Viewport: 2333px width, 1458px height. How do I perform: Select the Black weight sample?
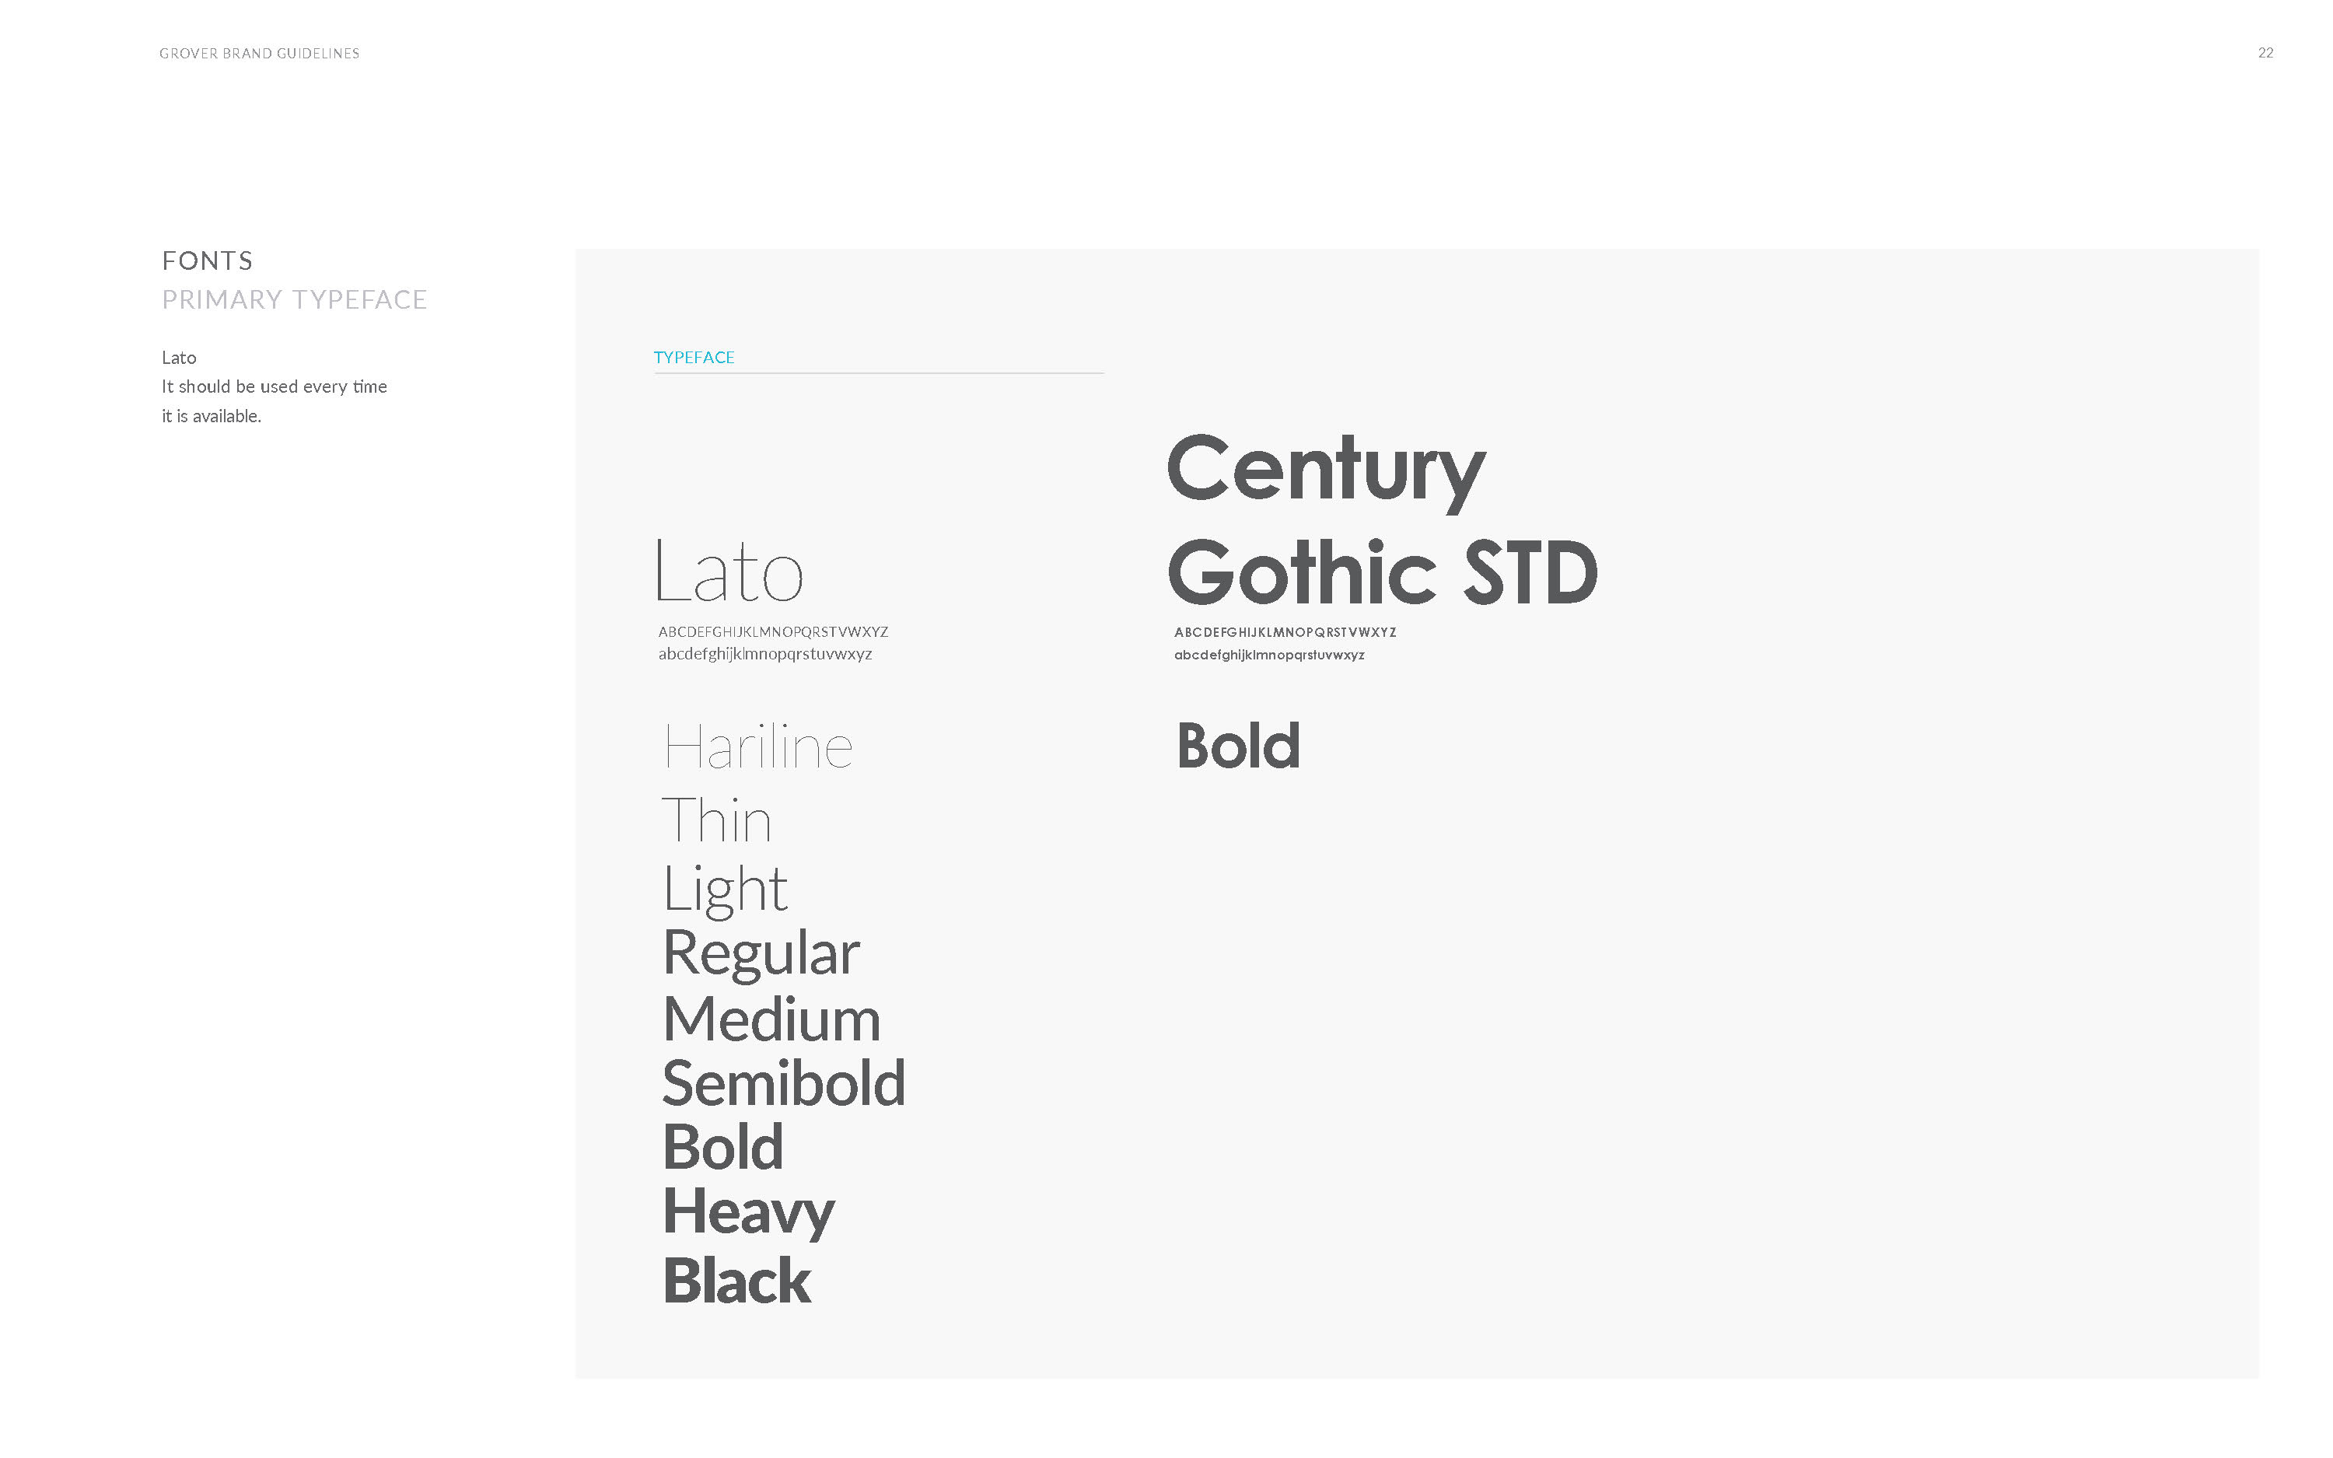point(736,1281)
